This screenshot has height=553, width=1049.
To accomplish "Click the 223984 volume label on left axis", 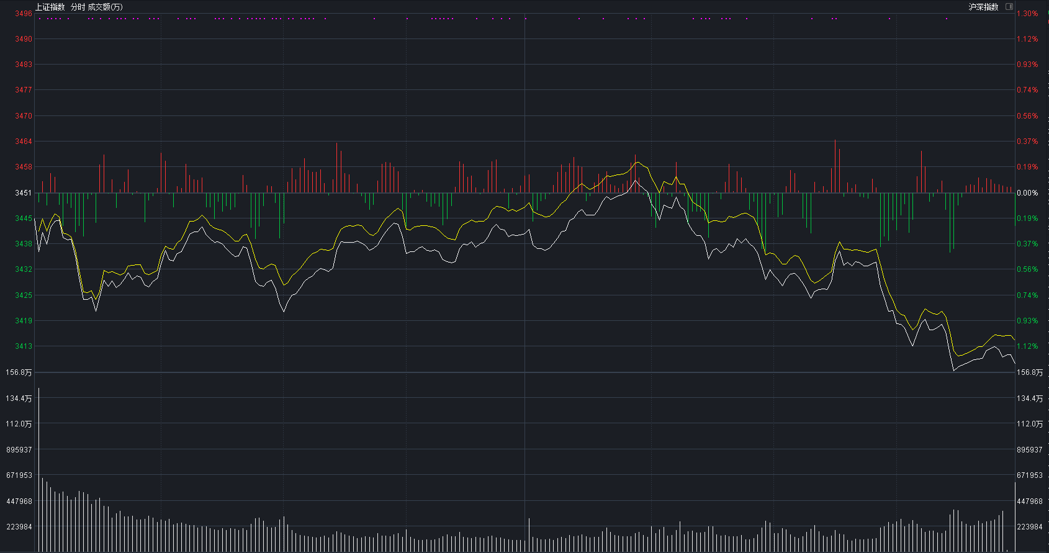I will click(19, 527).
